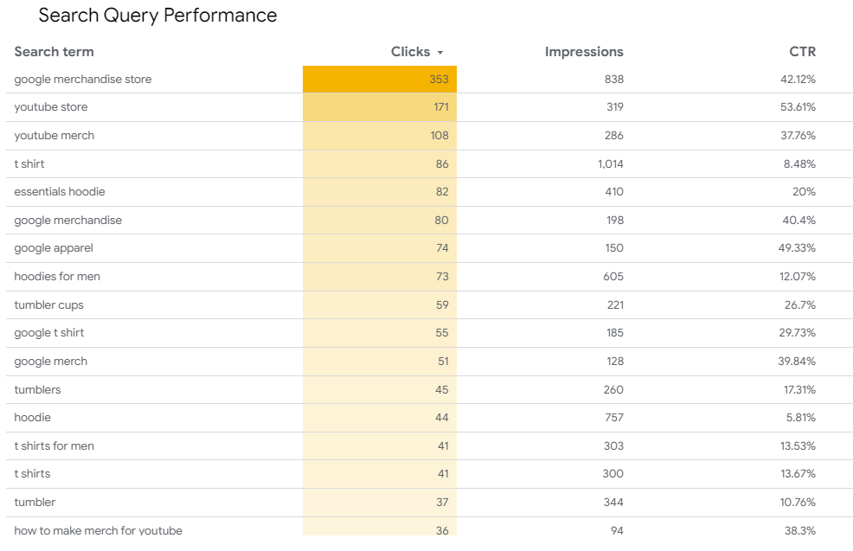Screen dimensions: 853x551
Task: Click the Clicks column header label
Action: (410, 52)
